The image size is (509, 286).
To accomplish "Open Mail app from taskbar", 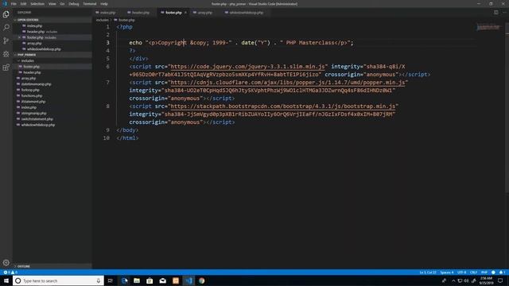I will tap(162, 280).
